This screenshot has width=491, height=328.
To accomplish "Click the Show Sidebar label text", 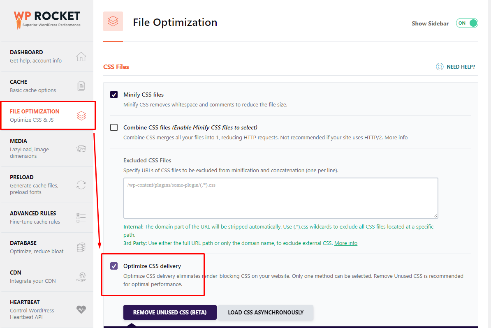I will tap(430, 23).
